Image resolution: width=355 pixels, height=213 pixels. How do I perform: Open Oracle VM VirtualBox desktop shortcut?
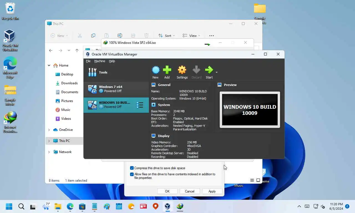click(10, 40)
